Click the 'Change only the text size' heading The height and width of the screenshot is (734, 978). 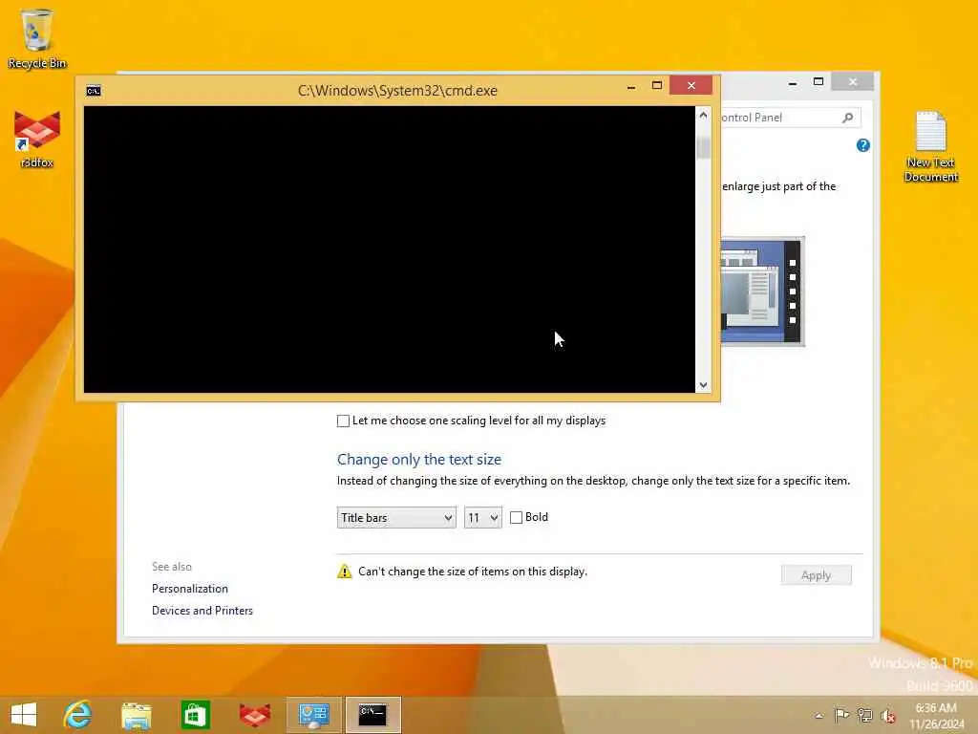coord(419,460)
